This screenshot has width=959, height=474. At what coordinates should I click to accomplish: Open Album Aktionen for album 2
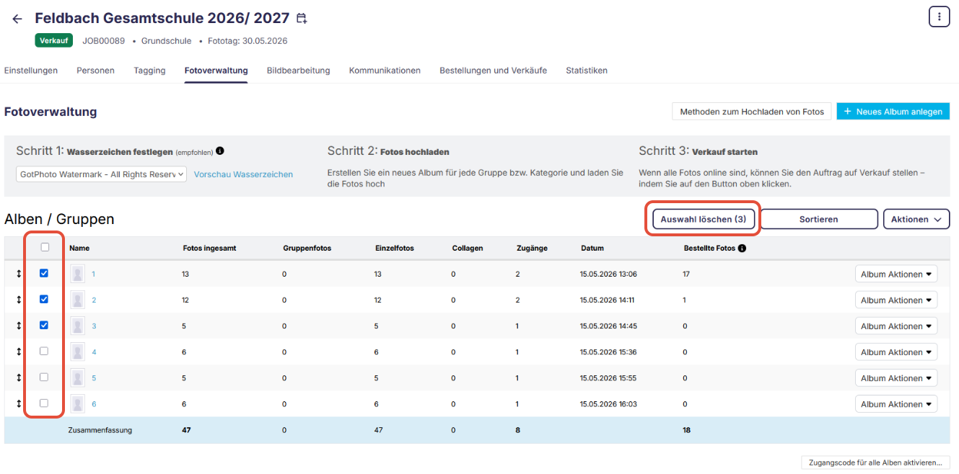point(896,300)
